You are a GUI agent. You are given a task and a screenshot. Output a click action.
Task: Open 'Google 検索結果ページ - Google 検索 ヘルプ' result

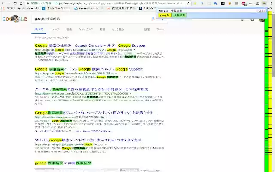click(89, 69)
